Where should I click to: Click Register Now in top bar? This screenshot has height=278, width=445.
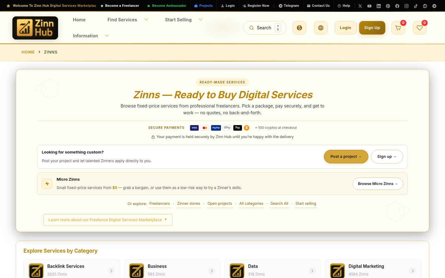[256, 6]
